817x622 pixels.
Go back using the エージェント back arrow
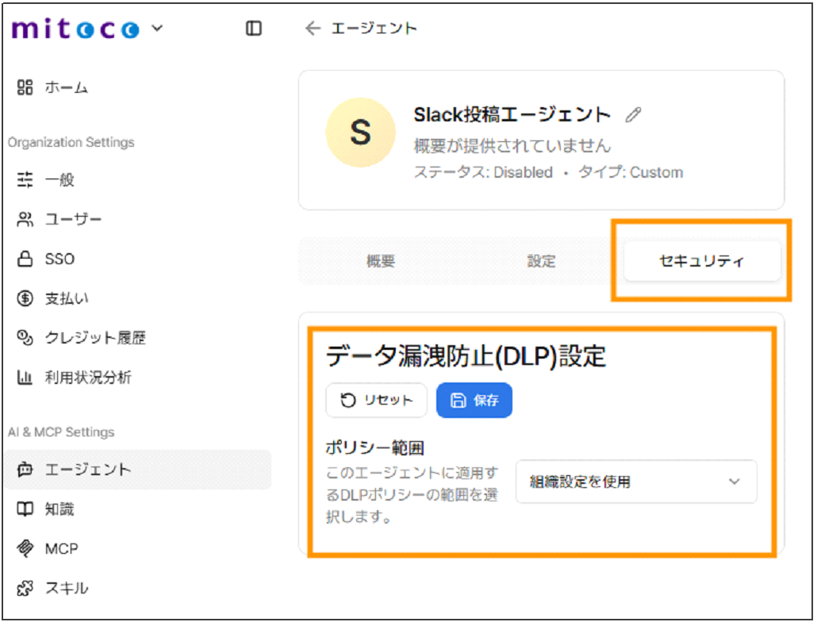click(313, 27)
